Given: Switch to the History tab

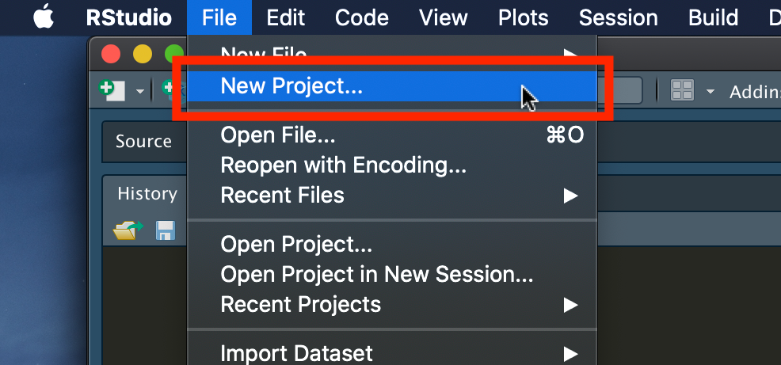Looking at the screenshot, I should (x=147, y=194).
